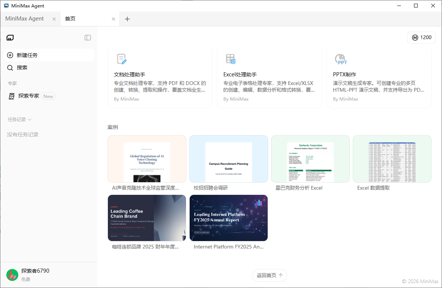Open search via the 搜索 magnifier icon
Screen dimensions: 442x288
[10, 68]
